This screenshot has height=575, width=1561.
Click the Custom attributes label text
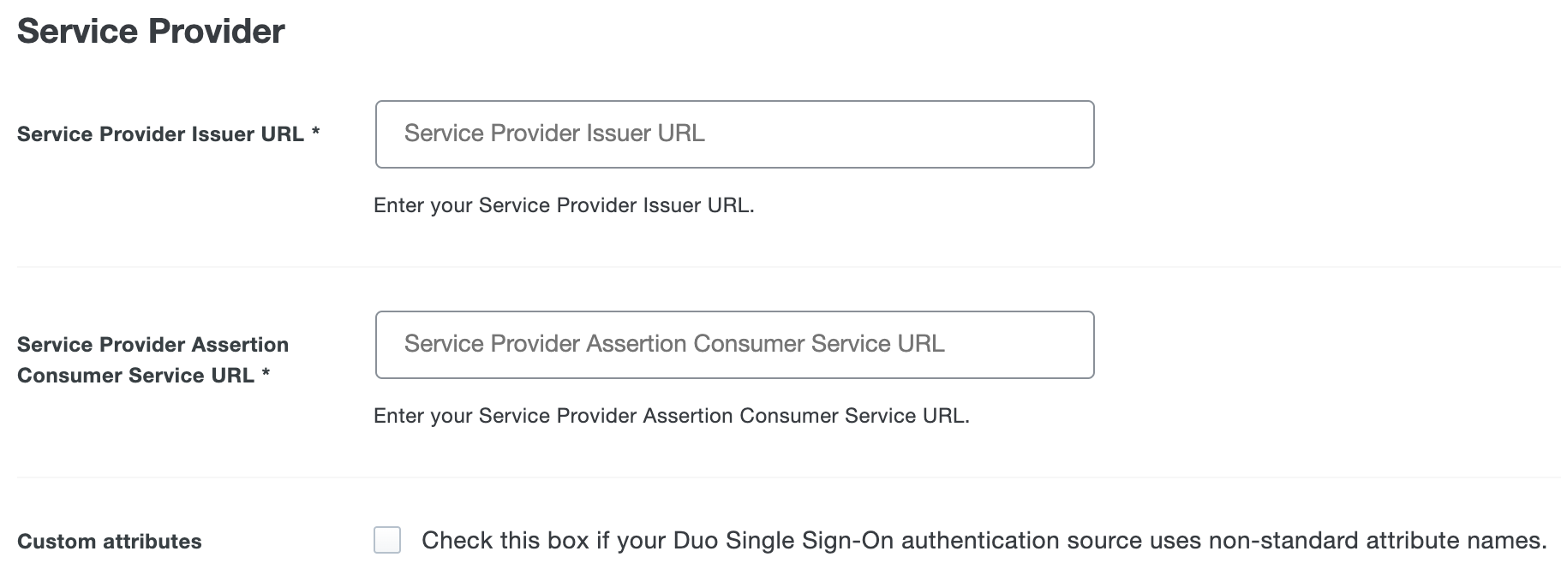click(111, 540)
